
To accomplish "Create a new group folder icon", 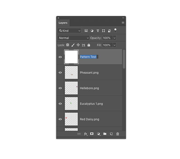I will click(x=105, y=134).
